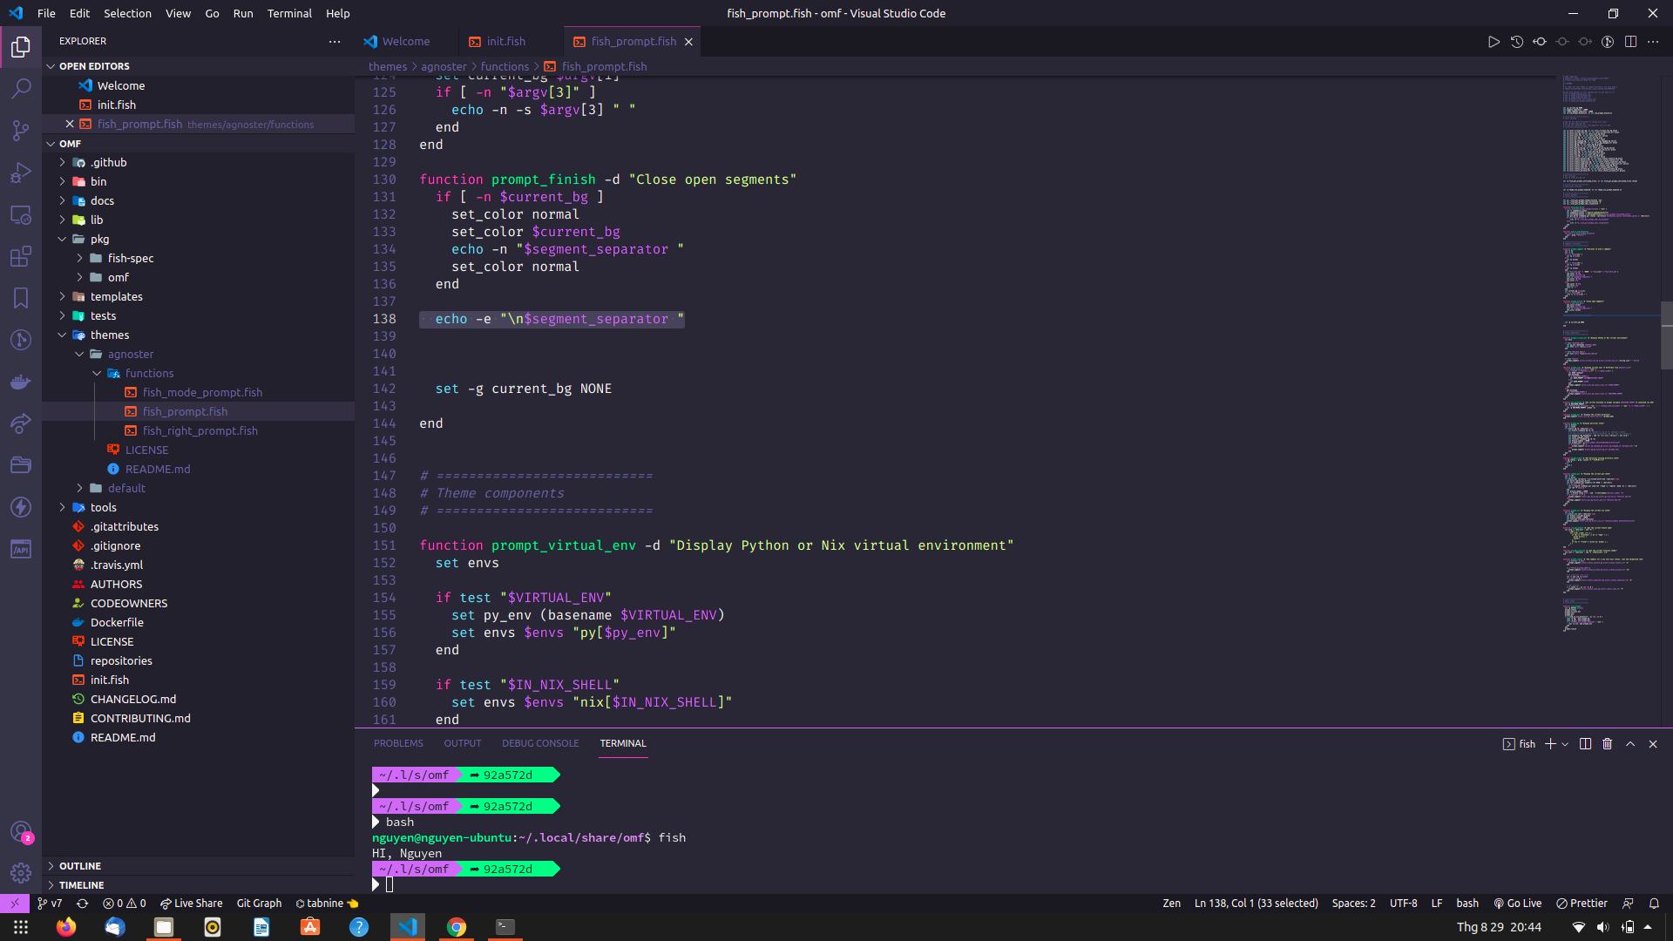The image size is (1673, 941).
Task: Expand the OUTLINE section
Action: tap(80, 866)
